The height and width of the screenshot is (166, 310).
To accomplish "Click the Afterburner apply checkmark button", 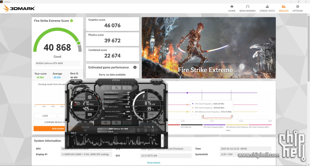I will coord(127,123).
